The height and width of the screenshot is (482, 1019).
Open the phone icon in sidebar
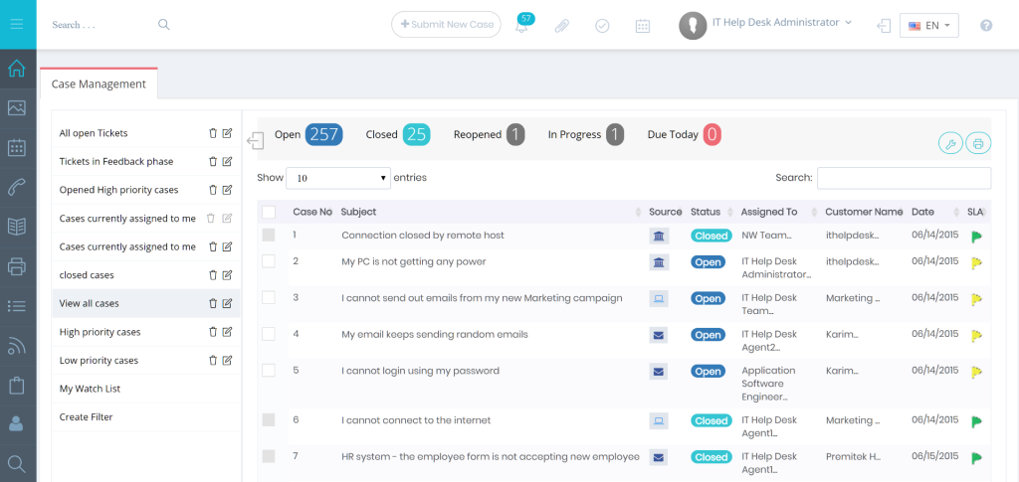click(x=17, y=187)
